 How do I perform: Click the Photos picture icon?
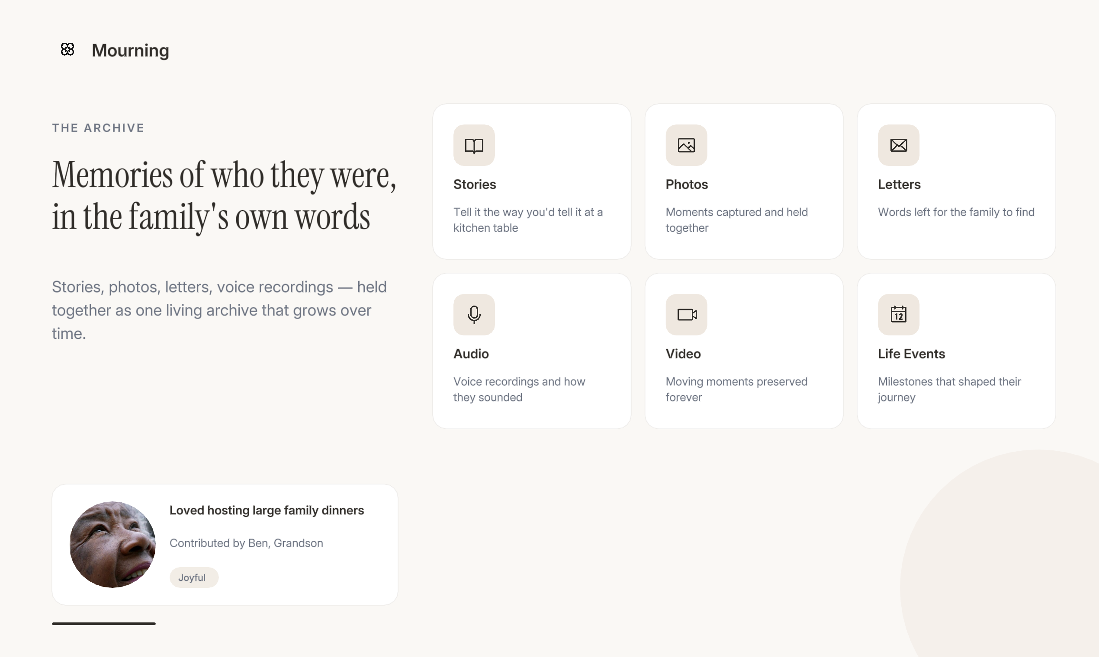(x=686, y=145)
